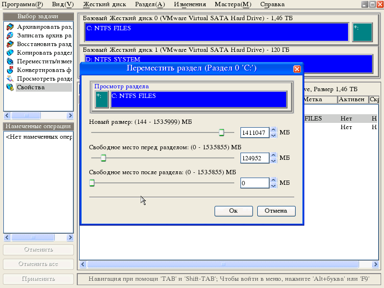This screenshot has height=288, width=384.
Task: Close the Переместить раздел dialog
Action: (297, 69)
